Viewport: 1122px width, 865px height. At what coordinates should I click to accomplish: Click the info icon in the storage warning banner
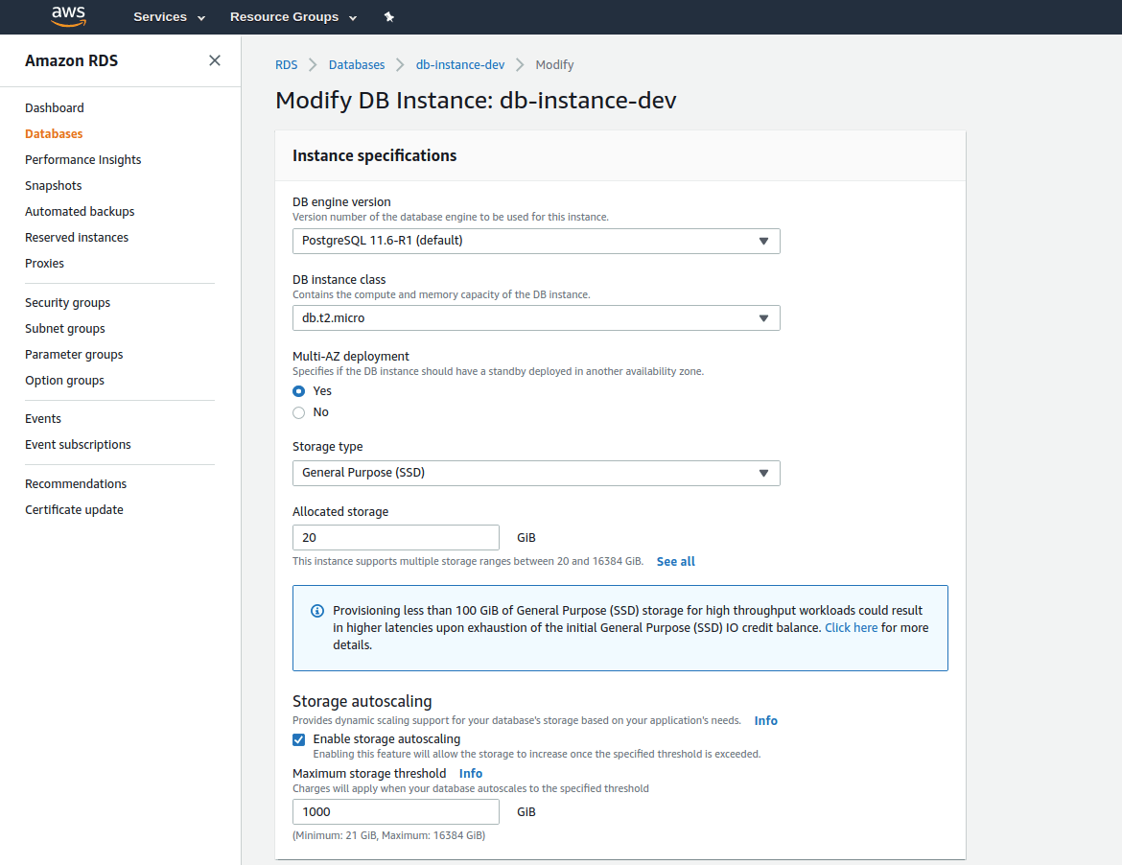click(x=316, y=611)
